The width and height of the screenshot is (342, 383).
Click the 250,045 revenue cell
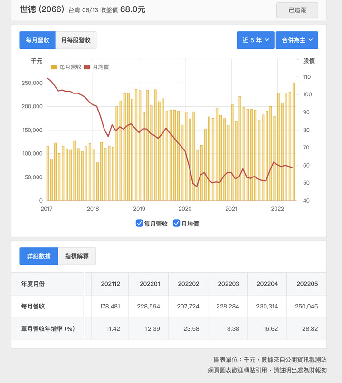coord(306,306)
